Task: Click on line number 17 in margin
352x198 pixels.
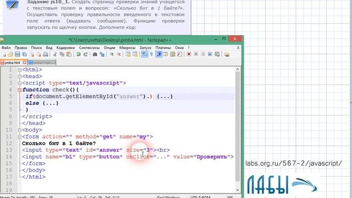Action: (x=9, y=177)
